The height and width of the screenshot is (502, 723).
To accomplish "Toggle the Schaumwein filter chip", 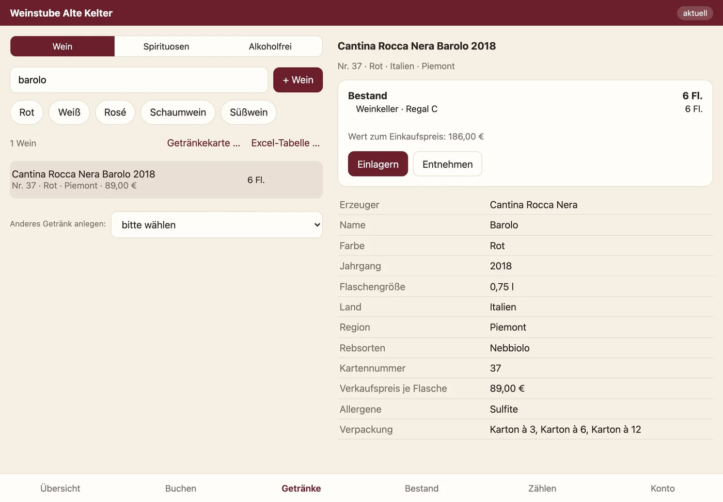I will pyautogui.click(x=178, y=112).
